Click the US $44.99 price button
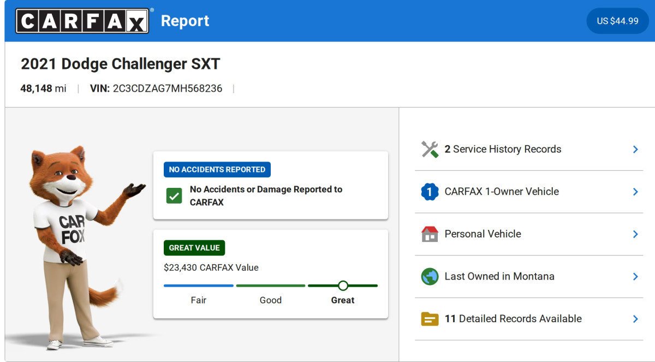The image size is (655, 362). [x=617, y=21]
